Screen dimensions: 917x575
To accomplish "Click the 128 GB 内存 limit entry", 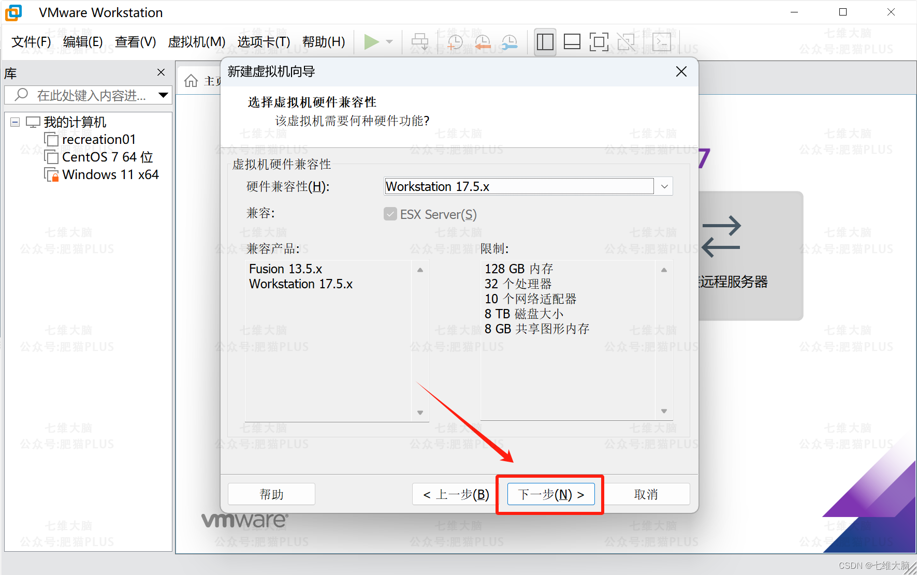I will tap(519, 269).
